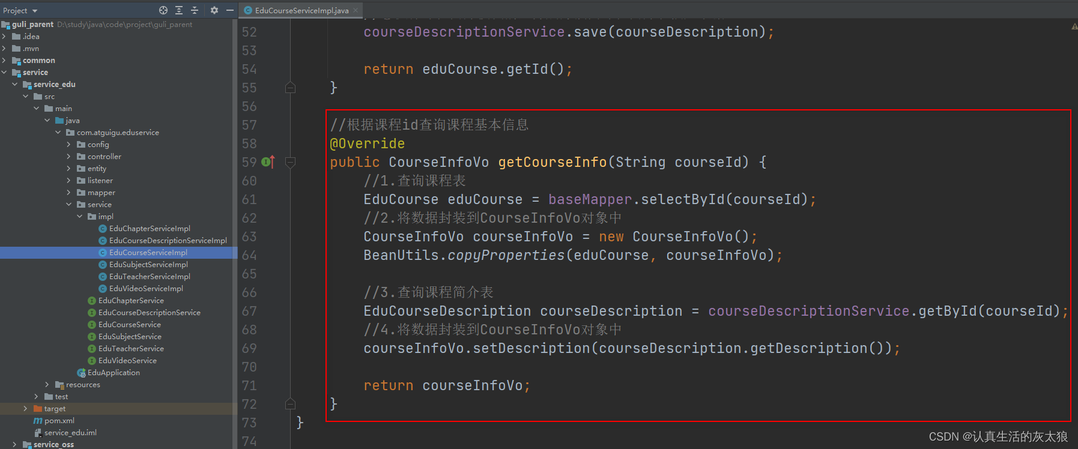Select EduChapterService interface
The width and height of the screenshot is (1078, 449).
point(131,301)
